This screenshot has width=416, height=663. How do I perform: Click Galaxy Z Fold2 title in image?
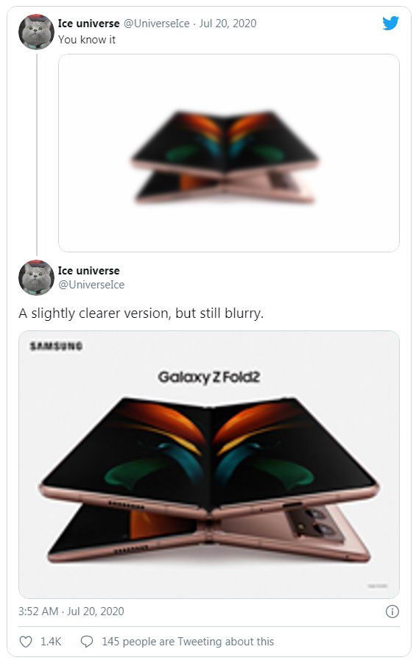pyautogui.click(x=208, y=377)
